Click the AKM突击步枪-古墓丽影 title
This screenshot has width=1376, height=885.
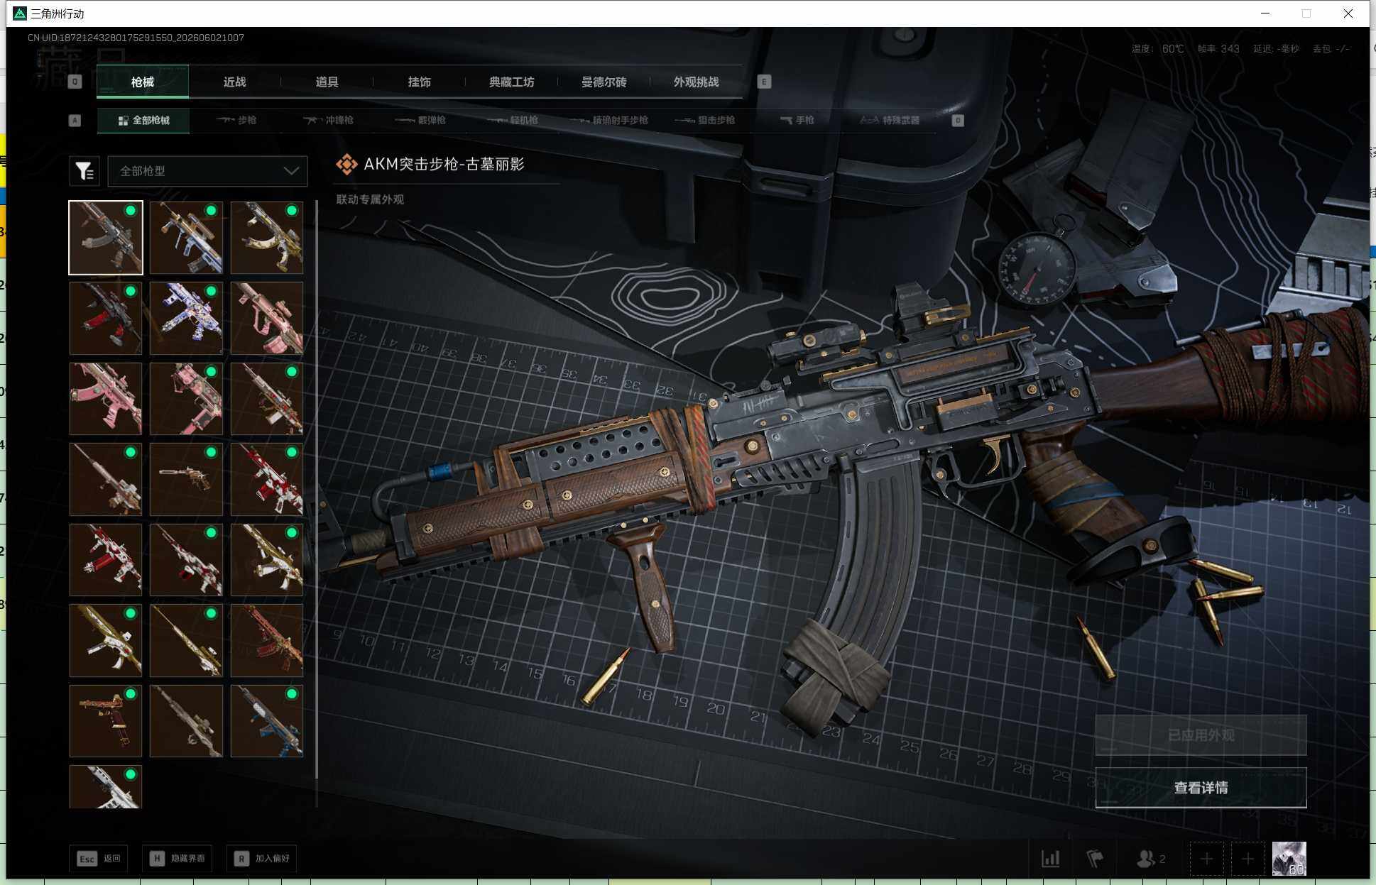444,164
